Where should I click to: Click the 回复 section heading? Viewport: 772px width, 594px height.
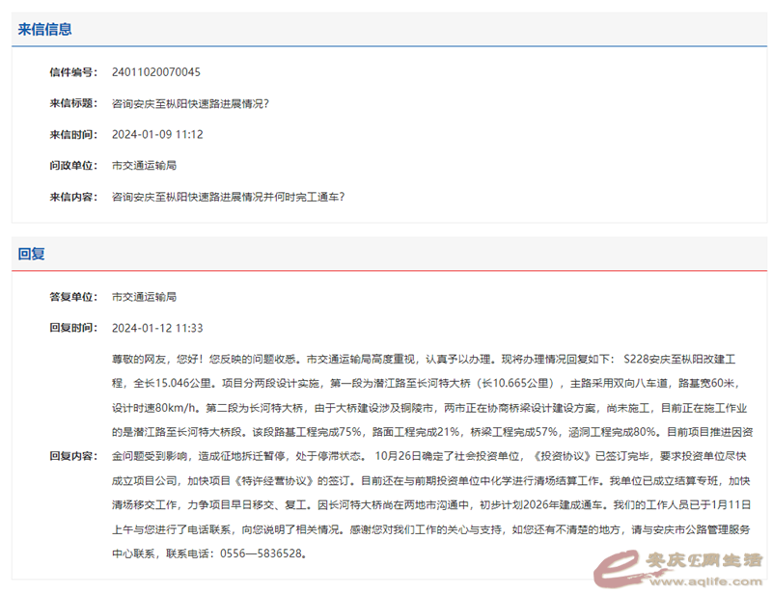pos(31,254)
